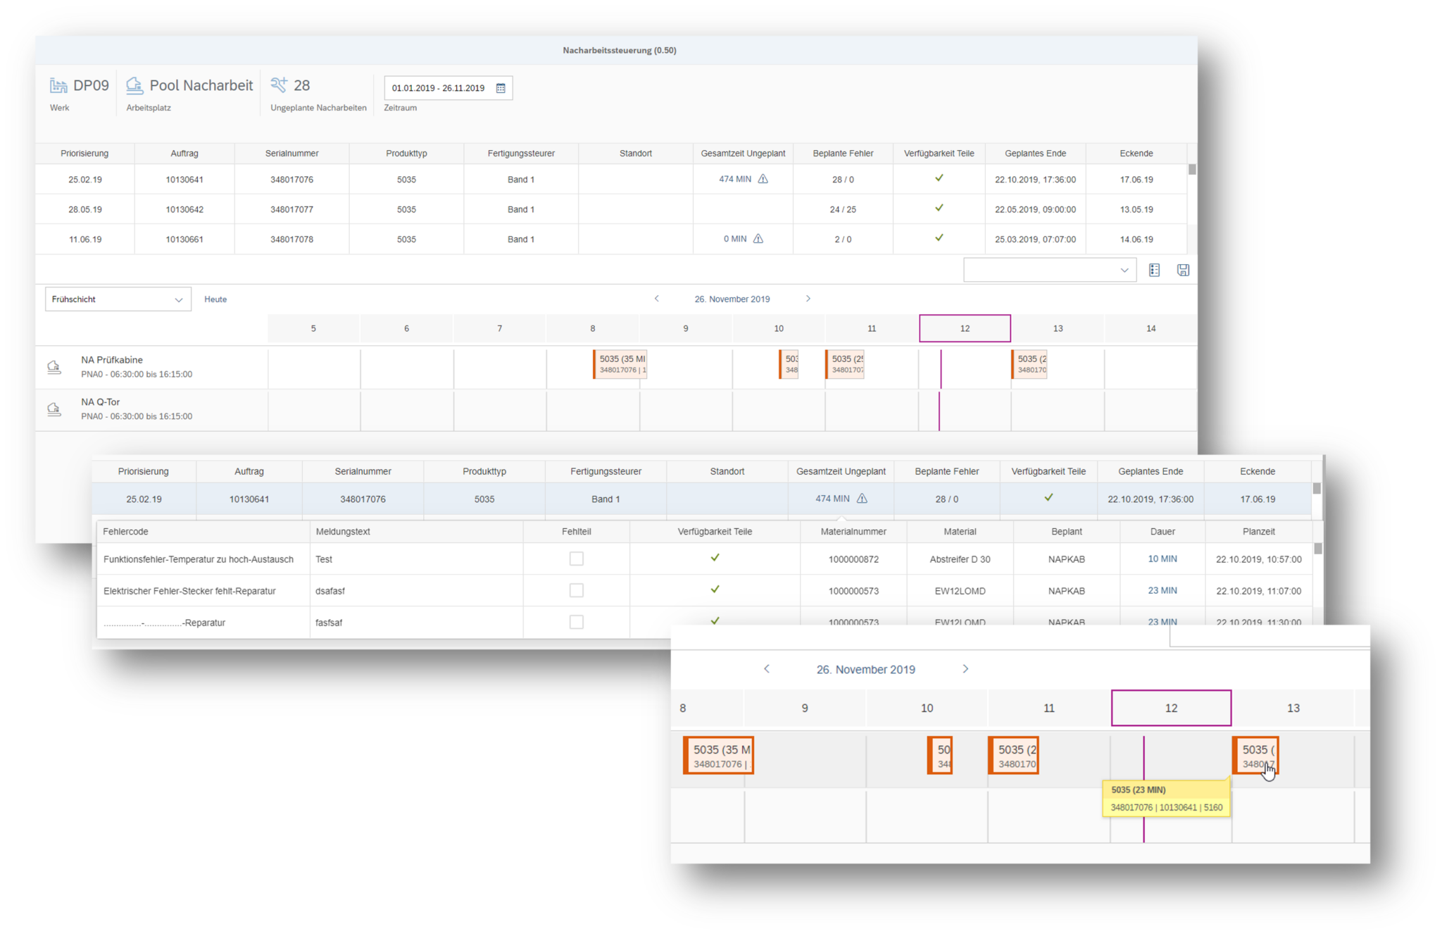Click the table settings list icon above the timeline

coord(1154,270)
